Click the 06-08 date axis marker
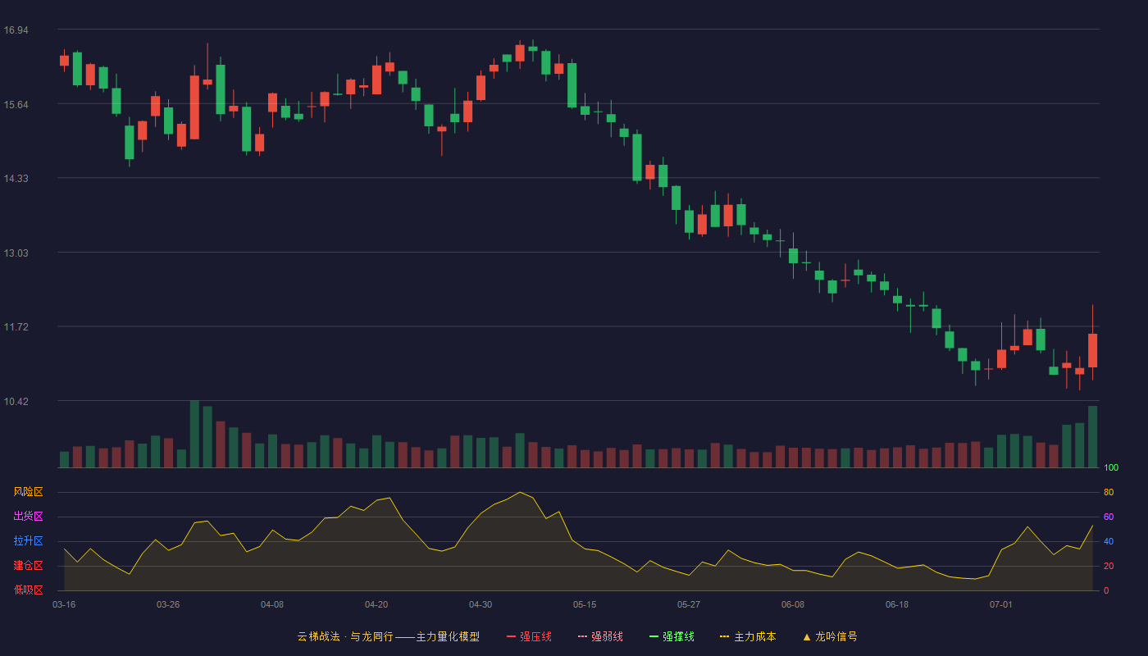1148x656 pixels. click(x=793, y=604)
